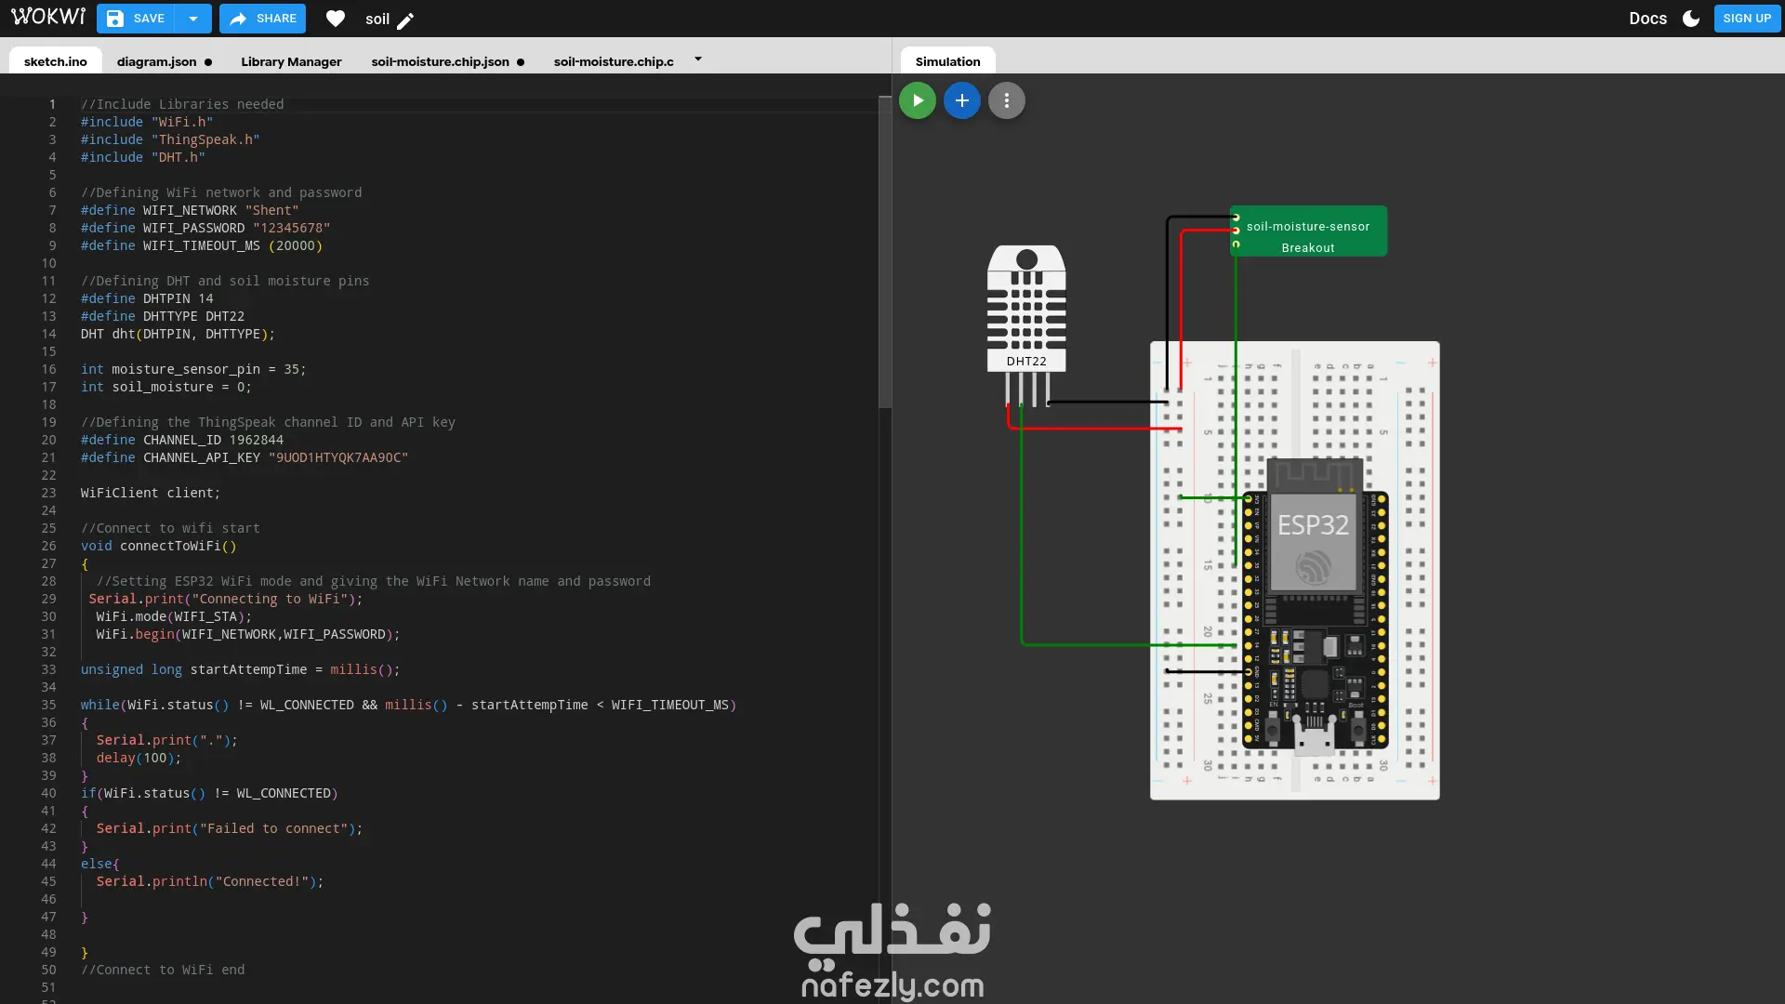The image size is (1785, 1004).
Task: Click the Save button
Action: 136,19
